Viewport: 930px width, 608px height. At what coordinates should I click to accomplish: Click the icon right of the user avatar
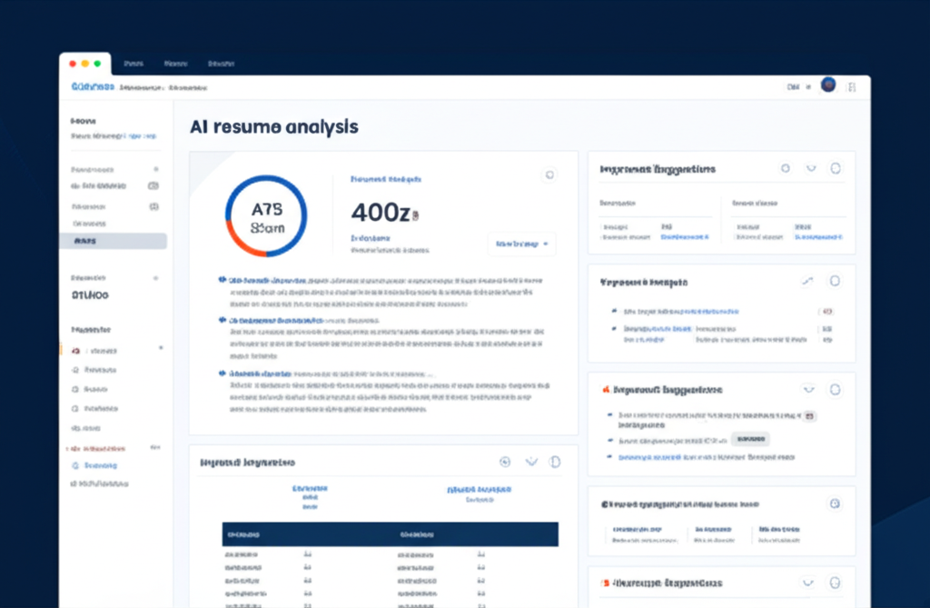point(851,86)
